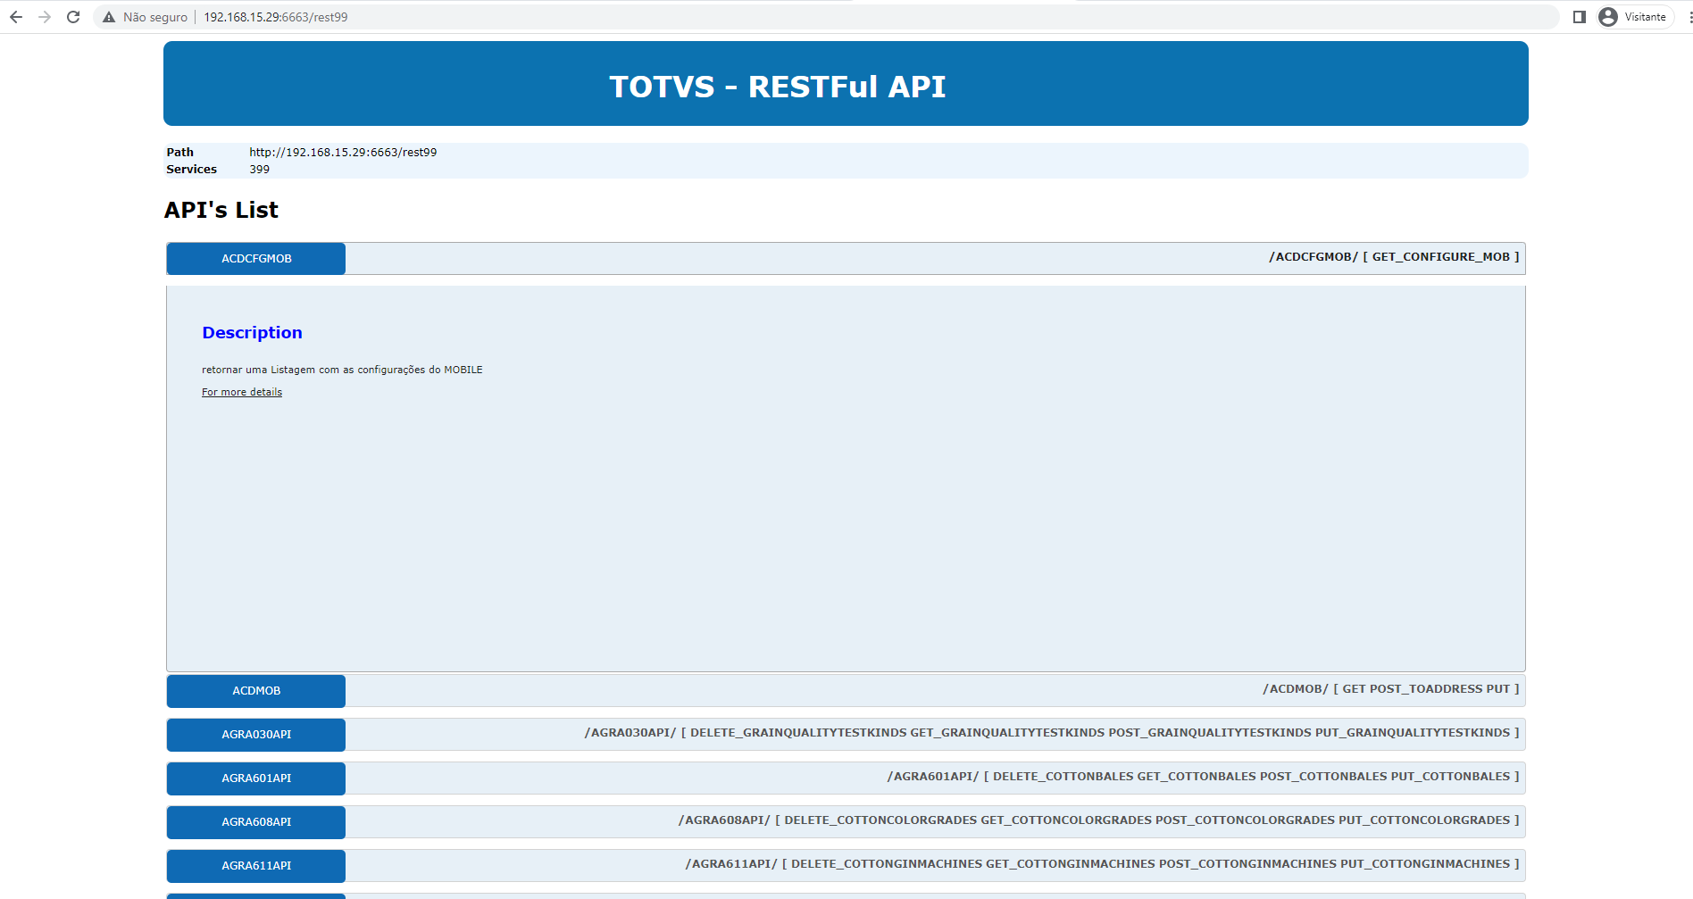
Task: Click the TOTVS - RESTFul API banner title
Action: tap(778, 87)
